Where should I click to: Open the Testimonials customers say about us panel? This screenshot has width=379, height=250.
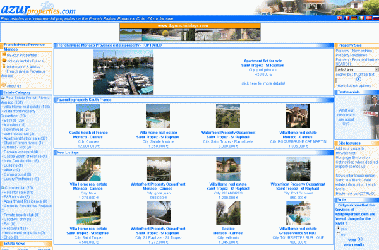(357, 117)
